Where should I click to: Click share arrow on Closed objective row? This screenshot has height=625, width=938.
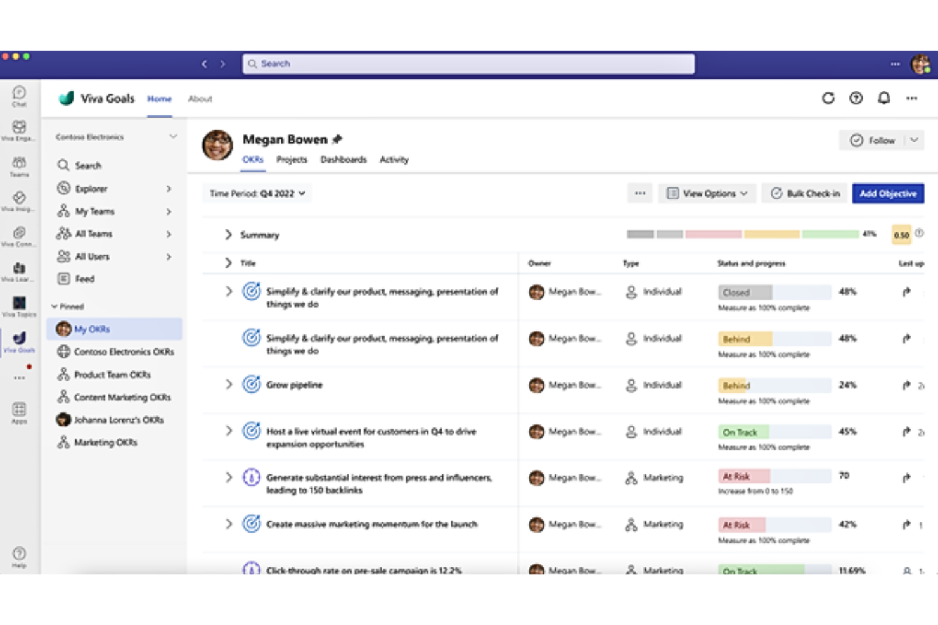(906, 292)
